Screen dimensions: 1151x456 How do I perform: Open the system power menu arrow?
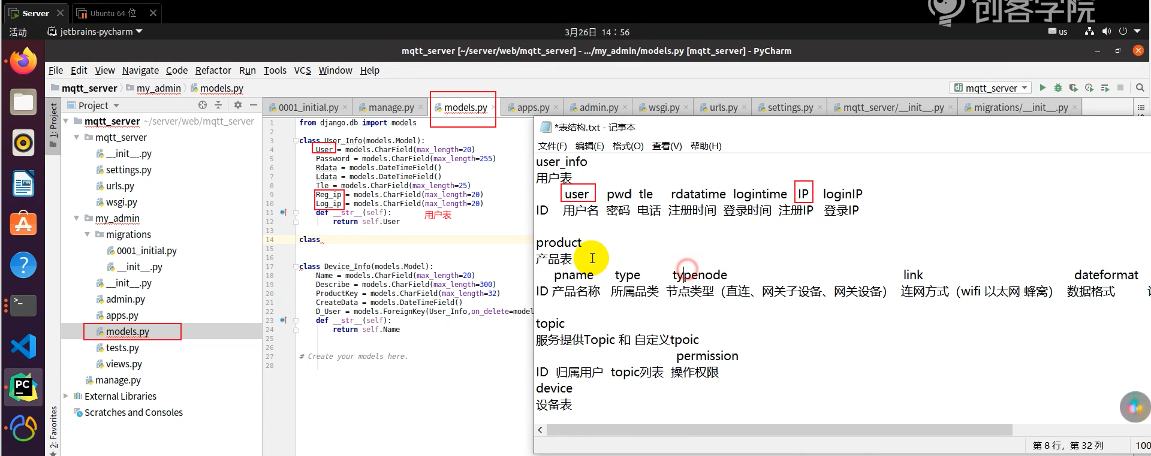(1137, 31)
